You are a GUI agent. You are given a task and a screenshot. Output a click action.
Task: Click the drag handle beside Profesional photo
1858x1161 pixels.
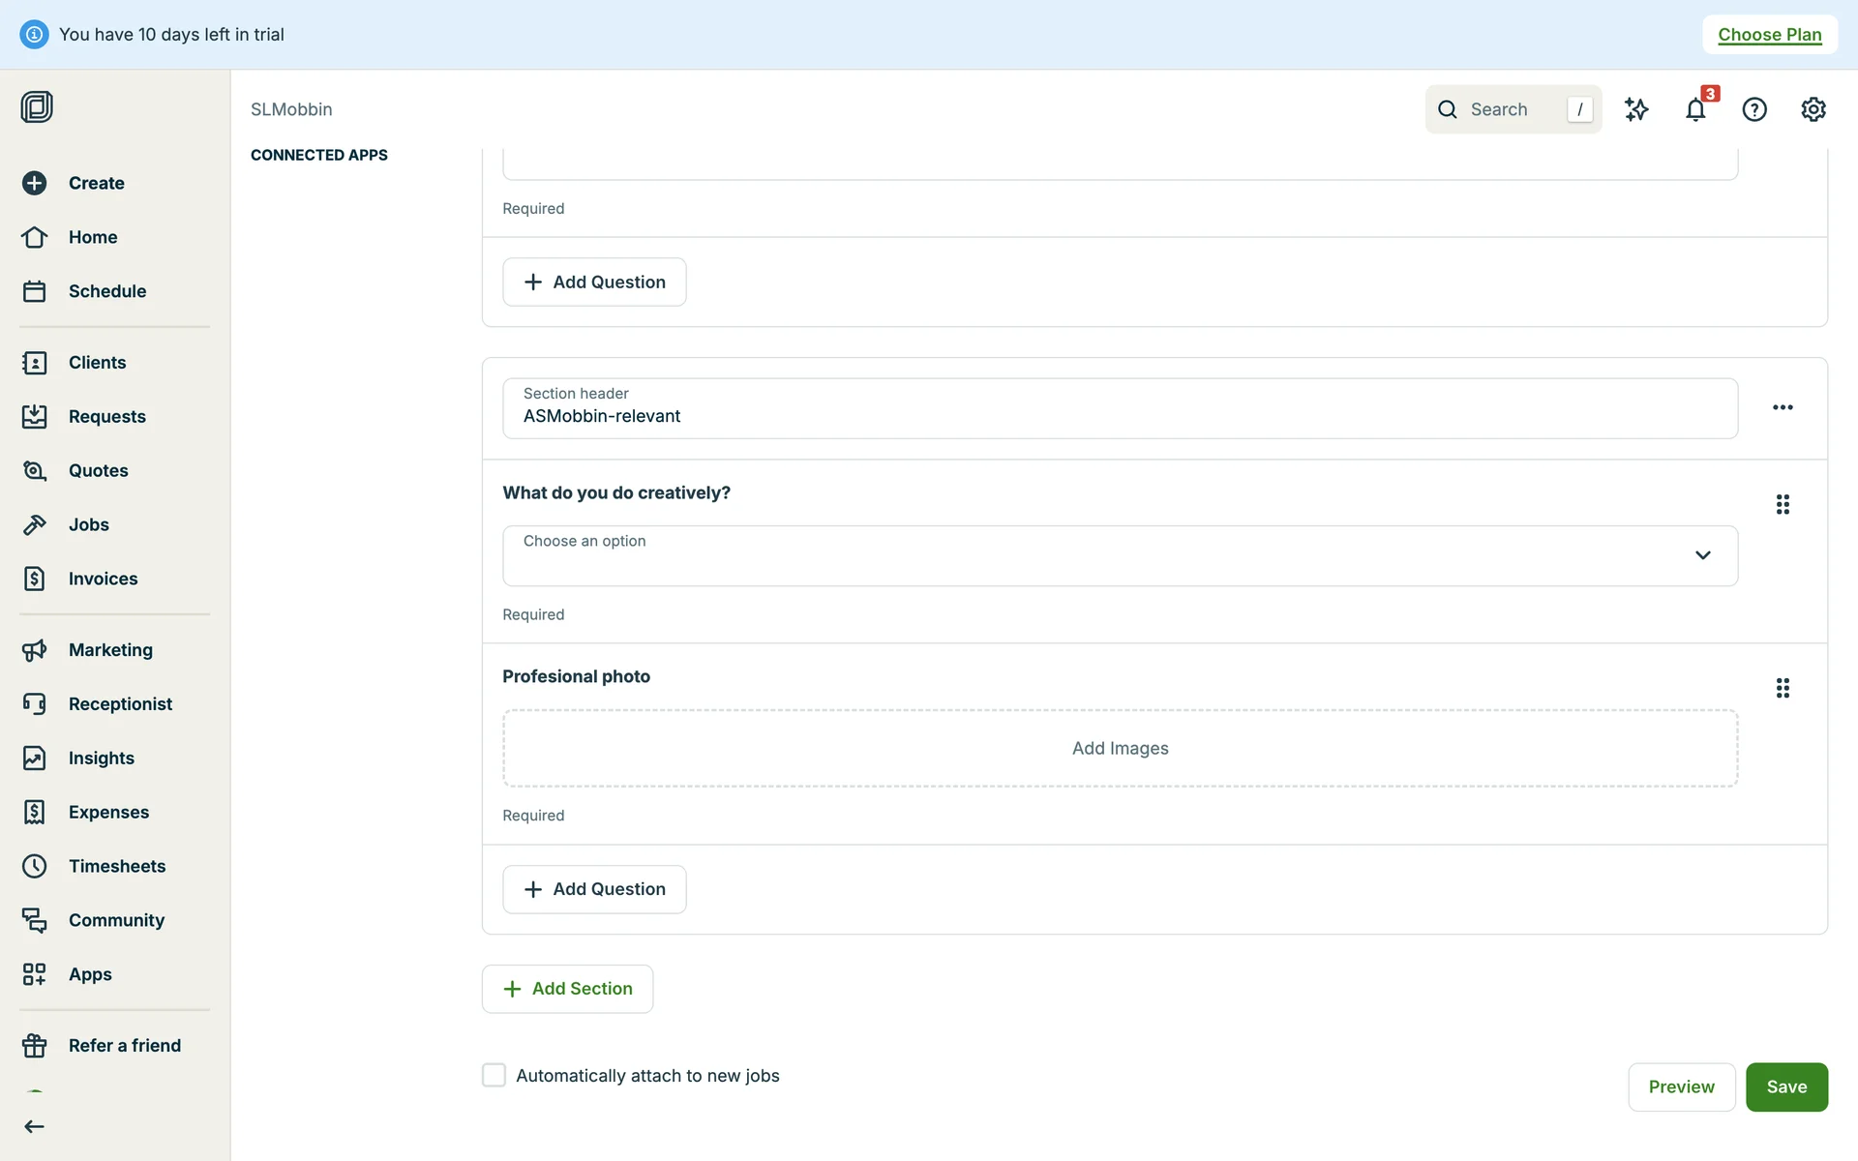(x=1783, y=688)
